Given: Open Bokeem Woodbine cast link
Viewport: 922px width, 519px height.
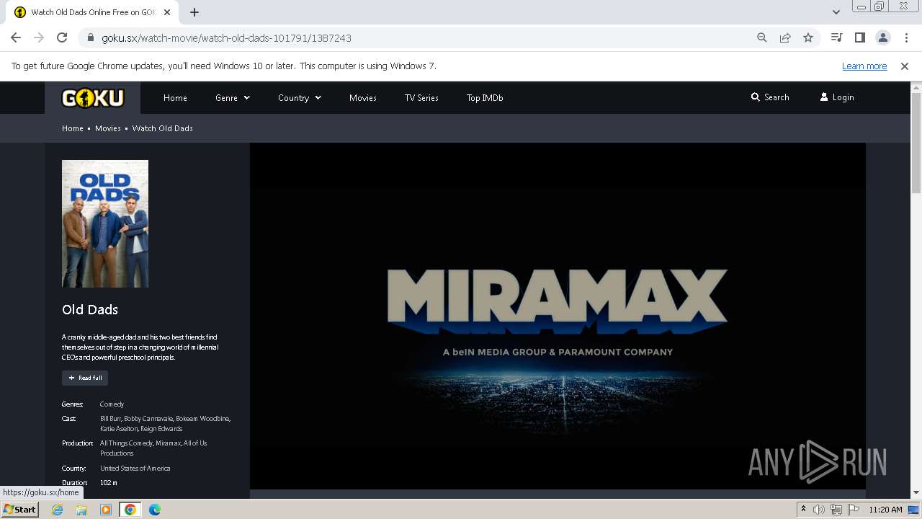Looking at the screenshot, I should pyautogui.click(x=203, y=419).
